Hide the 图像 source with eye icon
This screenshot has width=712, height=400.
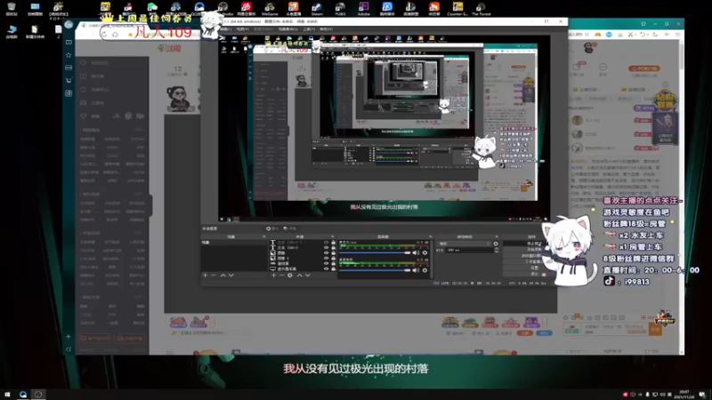[327, 253]
